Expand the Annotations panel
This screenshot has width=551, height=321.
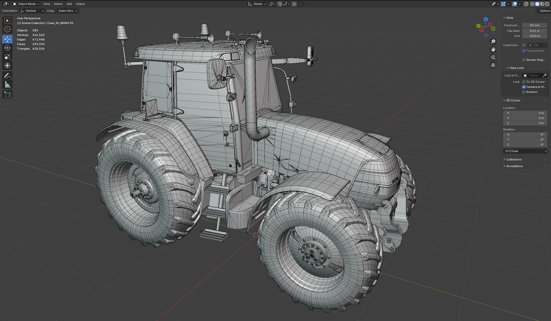coord(504,166)
